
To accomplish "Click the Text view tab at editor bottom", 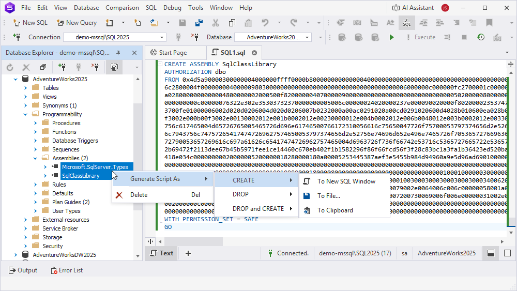I will pyautogui.click(x=161, y=253).
